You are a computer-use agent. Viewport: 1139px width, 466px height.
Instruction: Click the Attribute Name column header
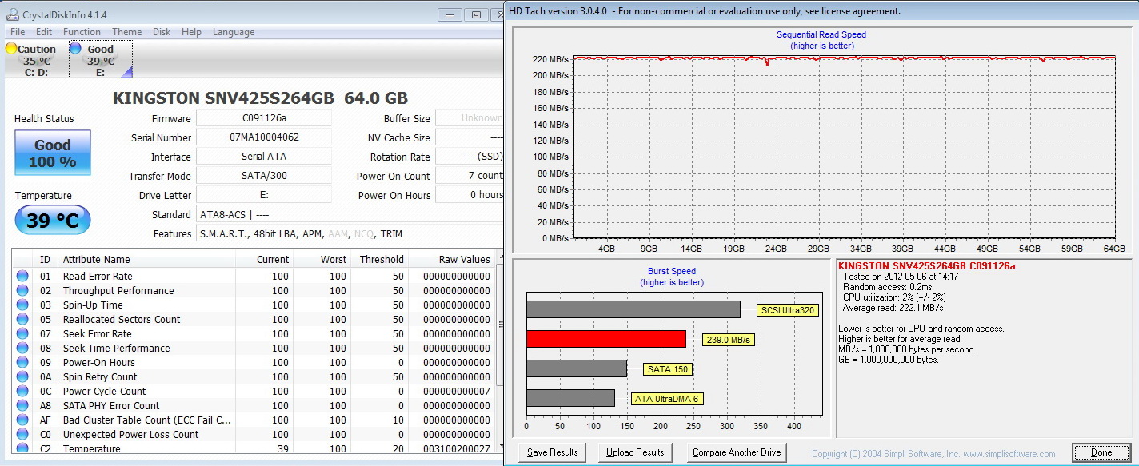pyautogui.click(x=146, y=259)
